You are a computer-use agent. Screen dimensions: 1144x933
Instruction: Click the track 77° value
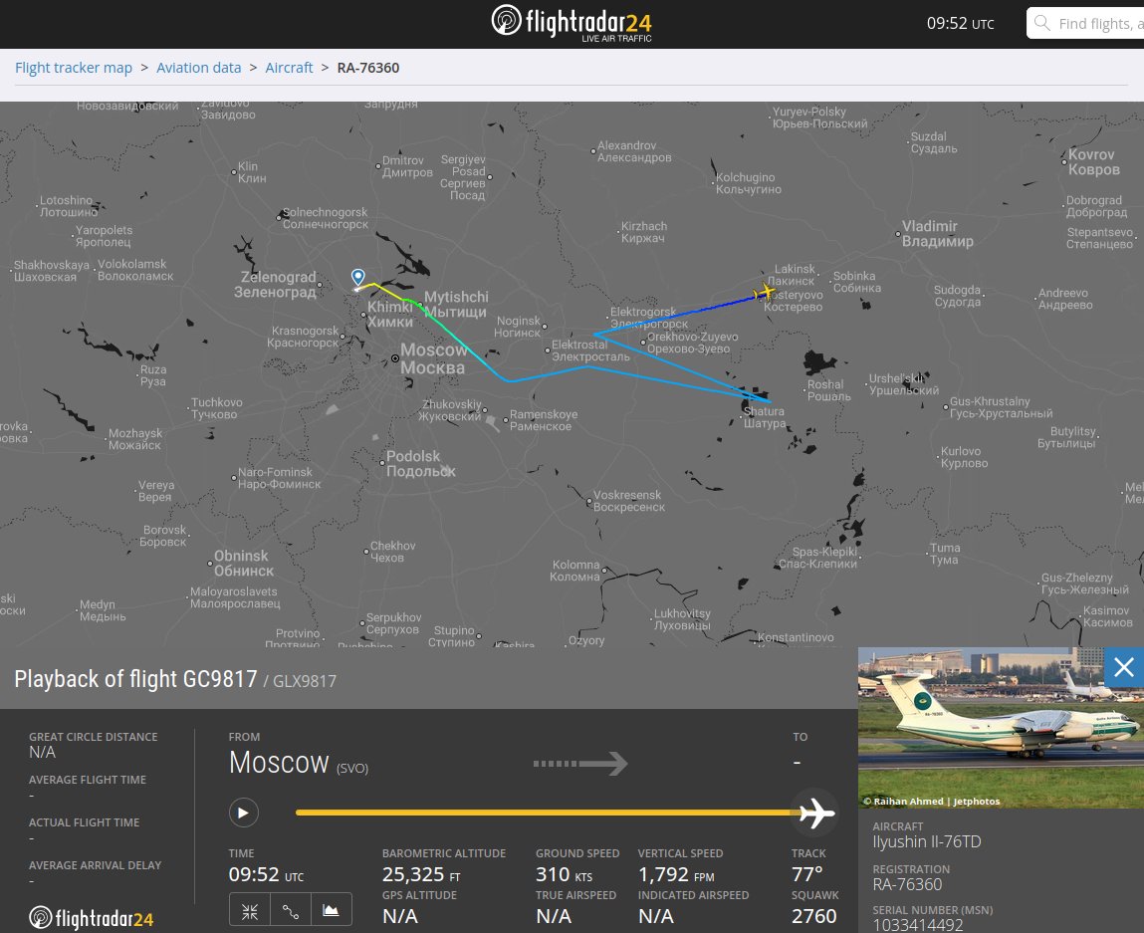click(806, 874)
